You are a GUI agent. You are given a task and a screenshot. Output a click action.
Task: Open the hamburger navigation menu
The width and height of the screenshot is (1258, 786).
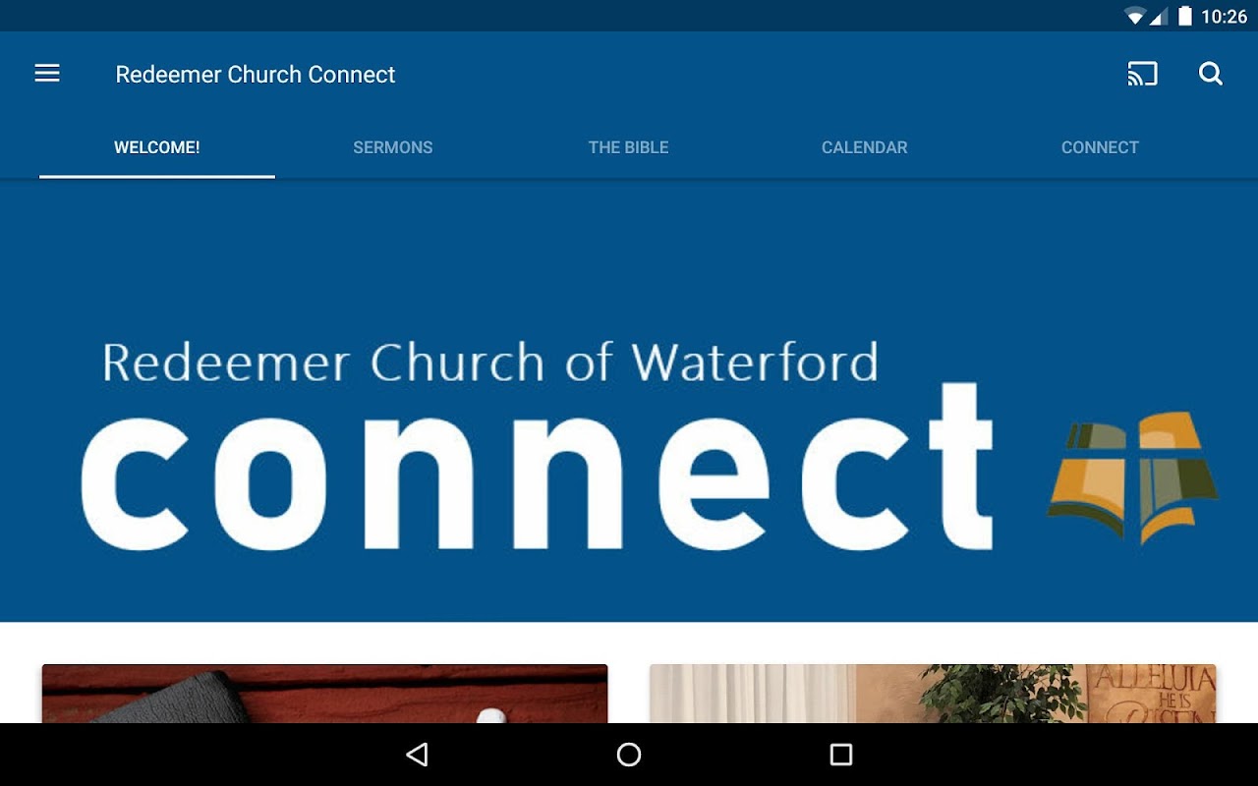pos(47,74)
